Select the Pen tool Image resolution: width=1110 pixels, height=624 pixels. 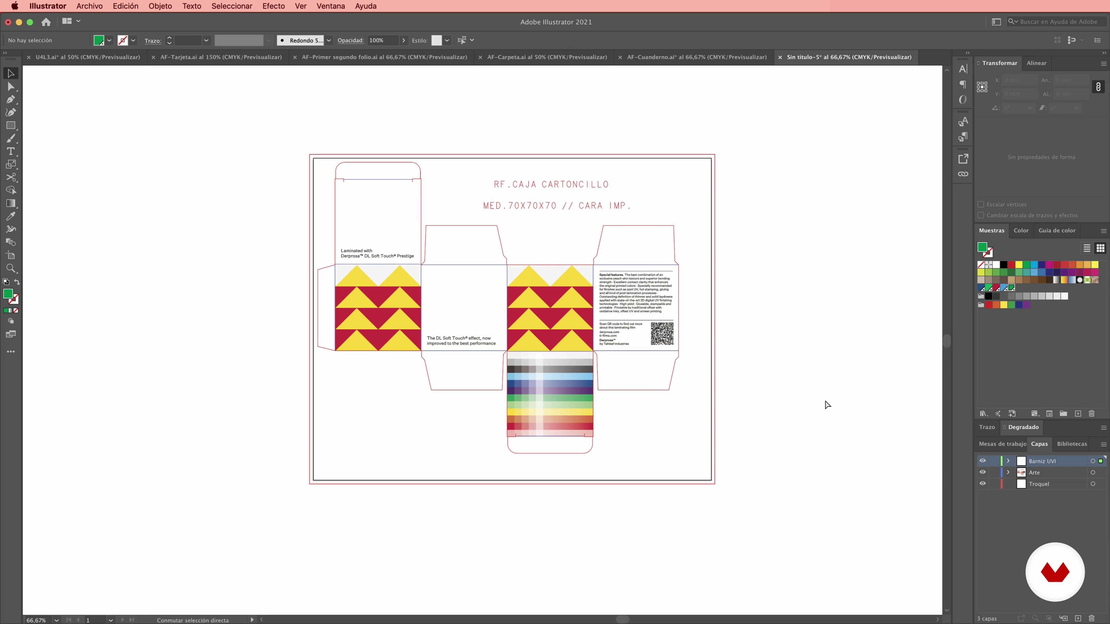click(x=11, y=99)
